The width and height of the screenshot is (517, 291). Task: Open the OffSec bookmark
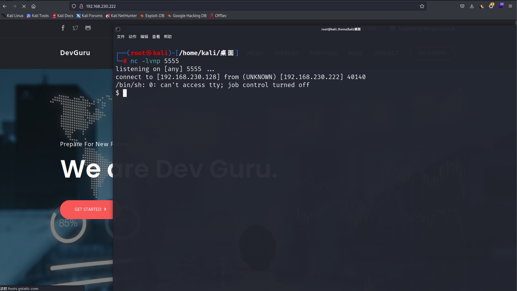218,16
